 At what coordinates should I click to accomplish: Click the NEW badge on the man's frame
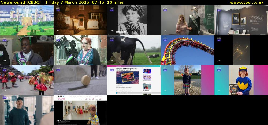tap(5, 98)
